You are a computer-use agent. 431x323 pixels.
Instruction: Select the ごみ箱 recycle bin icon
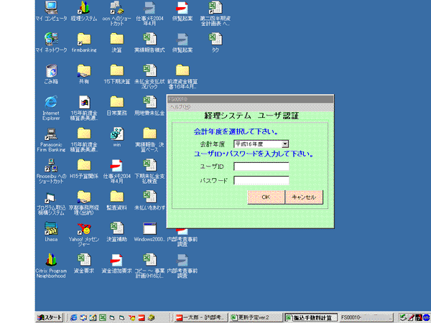pos(51,71)
